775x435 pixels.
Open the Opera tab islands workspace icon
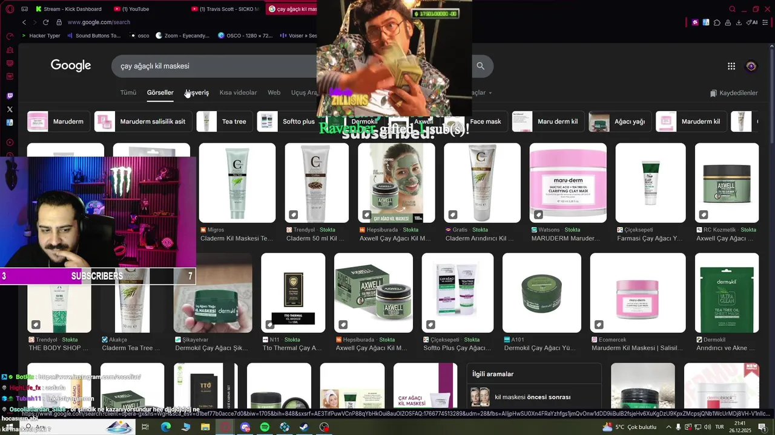coord(25,9)
